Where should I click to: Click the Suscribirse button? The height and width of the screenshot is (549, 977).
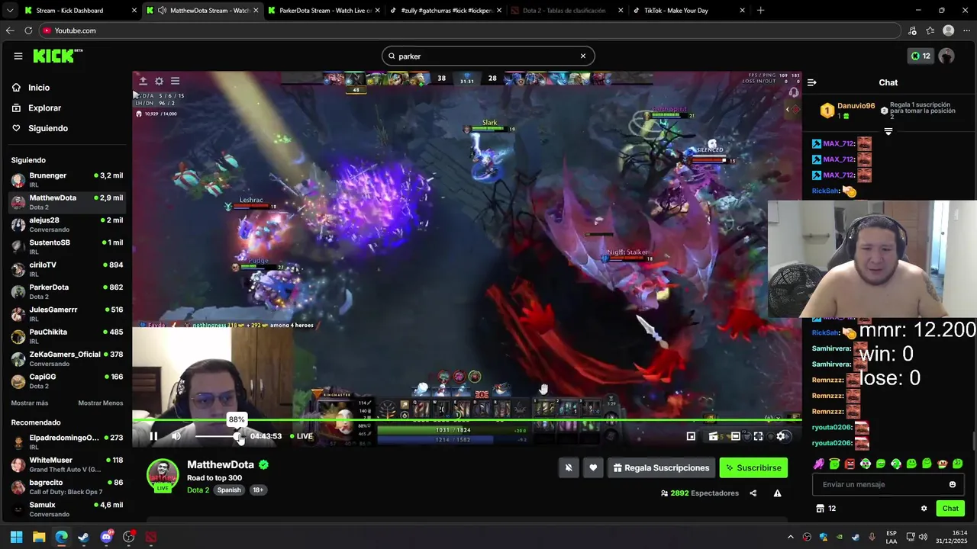(753, 468)
